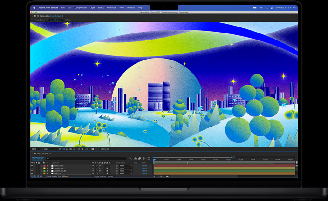Open the Apple menu icon
Image resolution: width=328 pixels, height=201 pixels.
coord(34,7)
